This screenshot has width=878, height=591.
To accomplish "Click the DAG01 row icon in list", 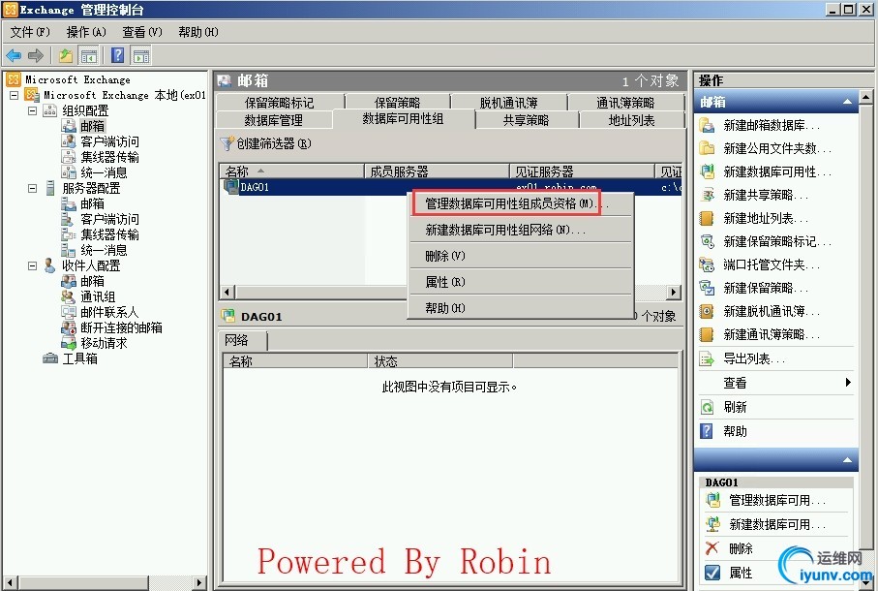I will click(x=230, y=186).
